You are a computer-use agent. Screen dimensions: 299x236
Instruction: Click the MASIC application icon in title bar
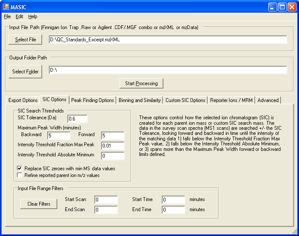(6, 7)
